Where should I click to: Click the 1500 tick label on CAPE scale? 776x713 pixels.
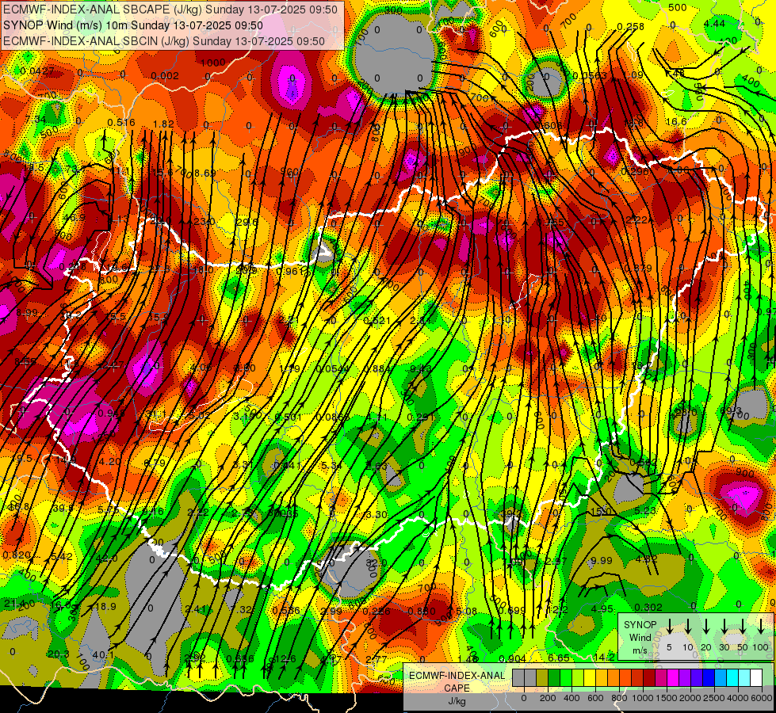(x=667, y=698)
